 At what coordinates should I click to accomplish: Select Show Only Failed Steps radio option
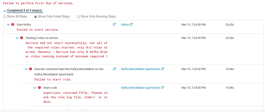click(x=36, y=17)
